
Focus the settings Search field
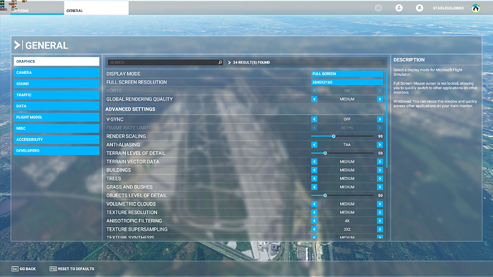click(165, 63)
